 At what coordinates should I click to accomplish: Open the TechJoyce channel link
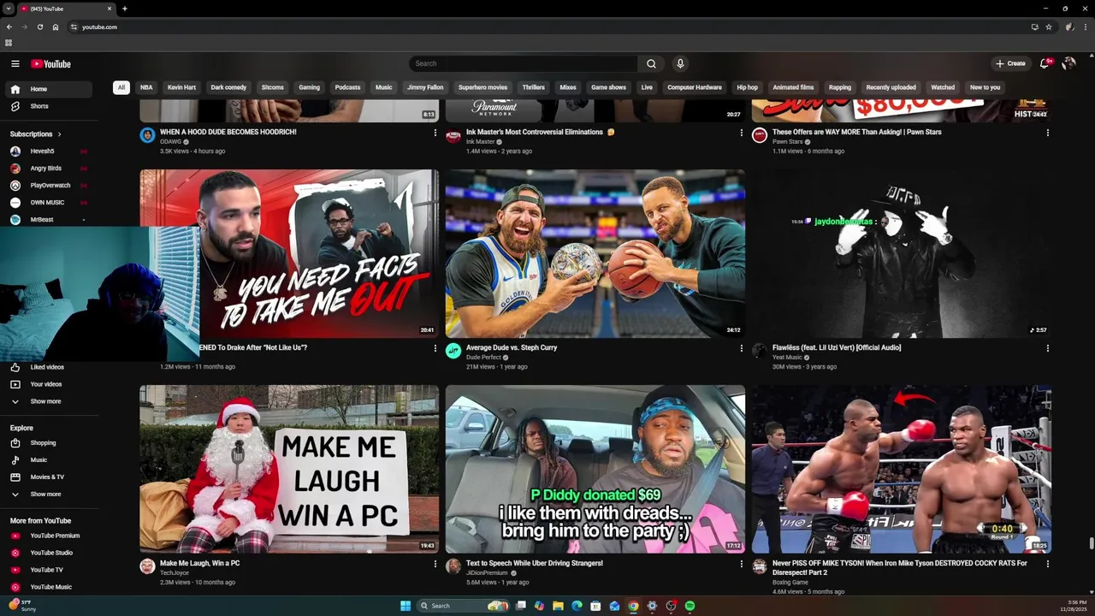pyautogui.click(x=175, y=573)
